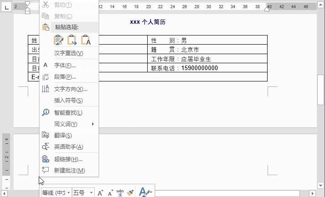The height and width of the screenshot is (197, 325).
Task: Choose 新建批注(M) menu entry
Action: click(69, 171)
